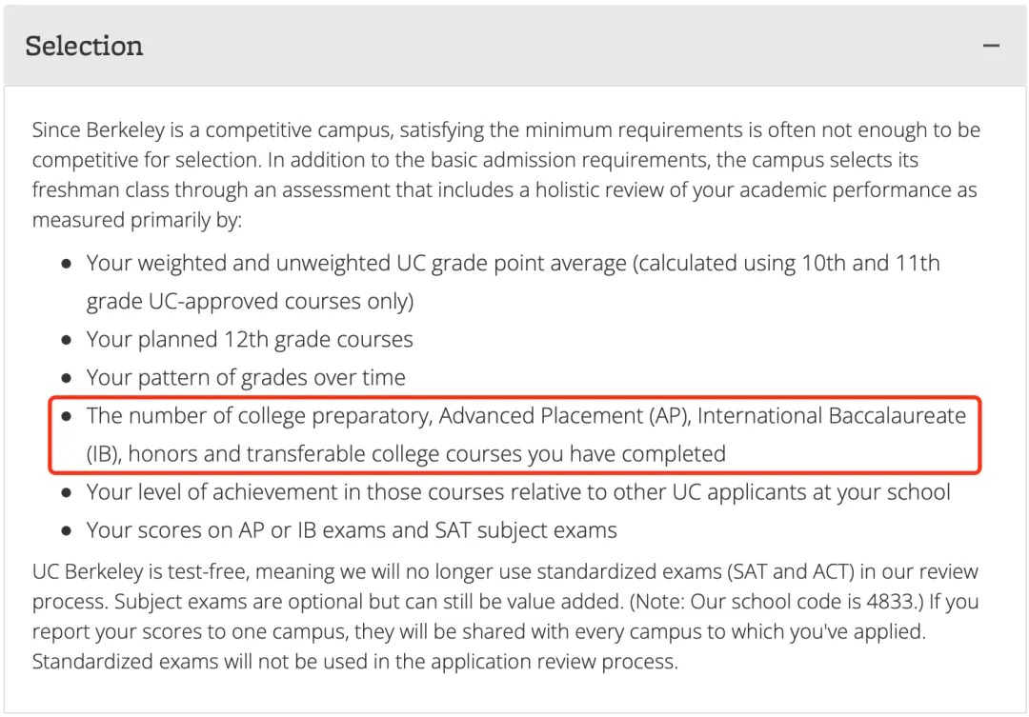This screenshot has width=1029, height=717.
Task: Select the "Your planned 12th grade courses" text
Action: [x=250, y=340]
